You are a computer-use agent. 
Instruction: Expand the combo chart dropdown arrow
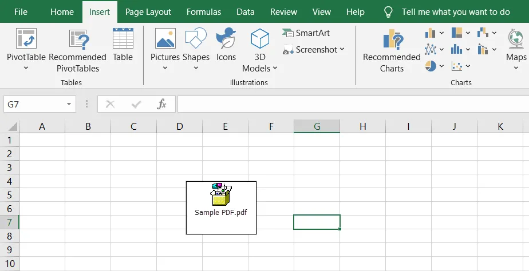(x=494, y=50)
